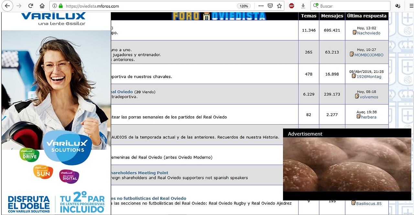Select the 16.898 messages count
Image resolution: width=414 pixels, height=215 pixels.
pyautogui.click(x=332, y=74)
